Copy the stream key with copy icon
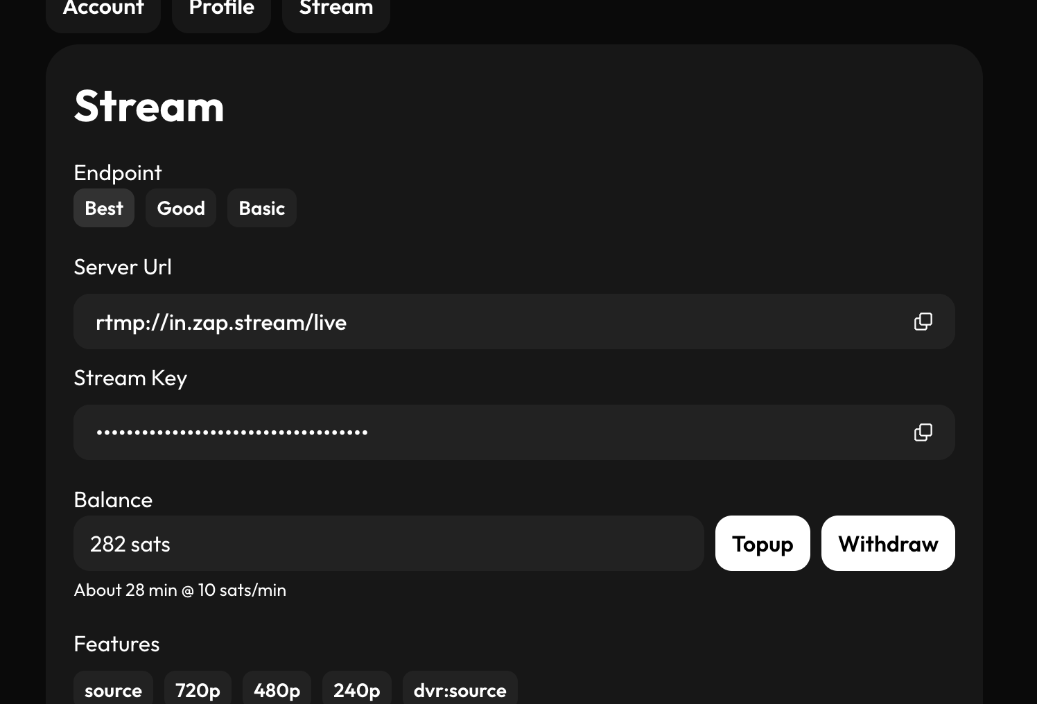This screenshot has width=1037, height=704. point(923,432)
